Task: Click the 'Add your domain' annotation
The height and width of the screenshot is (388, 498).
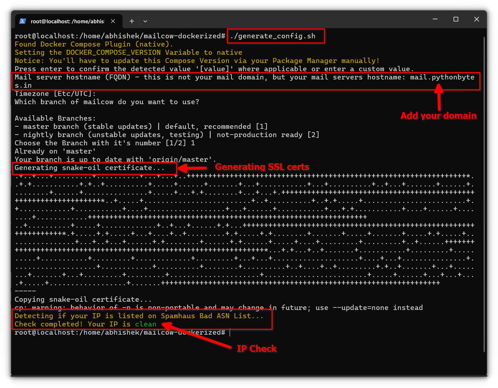Action: [439, 116]
